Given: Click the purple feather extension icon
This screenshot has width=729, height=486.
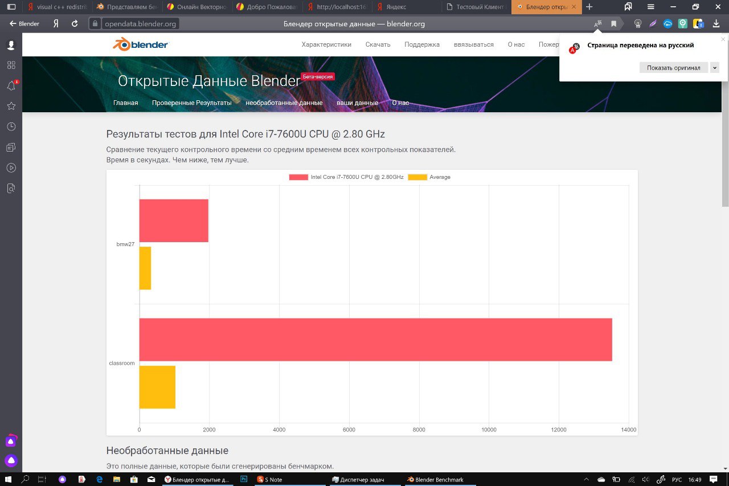Looking at the screenshot, I should pyautogui.click(x=653, y=24).
